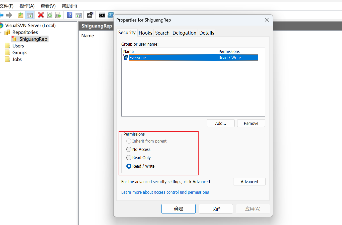342x225 pixels.
Task: Click the Repositories folder icon in the tree
Action: pos(8,32)
